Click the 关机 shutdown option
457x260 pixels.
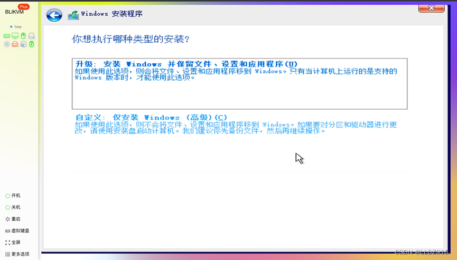click(13, 207)
